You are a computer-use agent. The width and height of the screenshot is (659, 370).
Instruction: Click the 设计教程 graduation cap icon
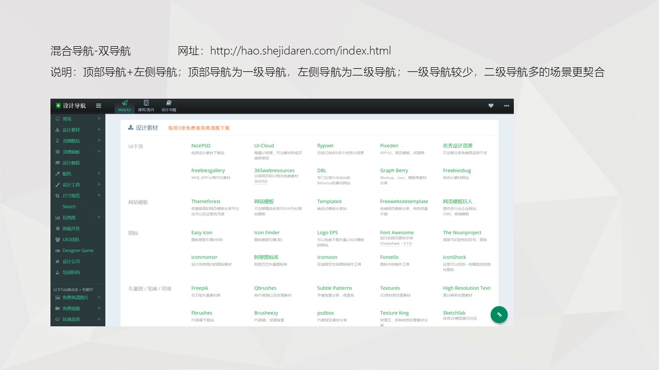pos(58,163)
